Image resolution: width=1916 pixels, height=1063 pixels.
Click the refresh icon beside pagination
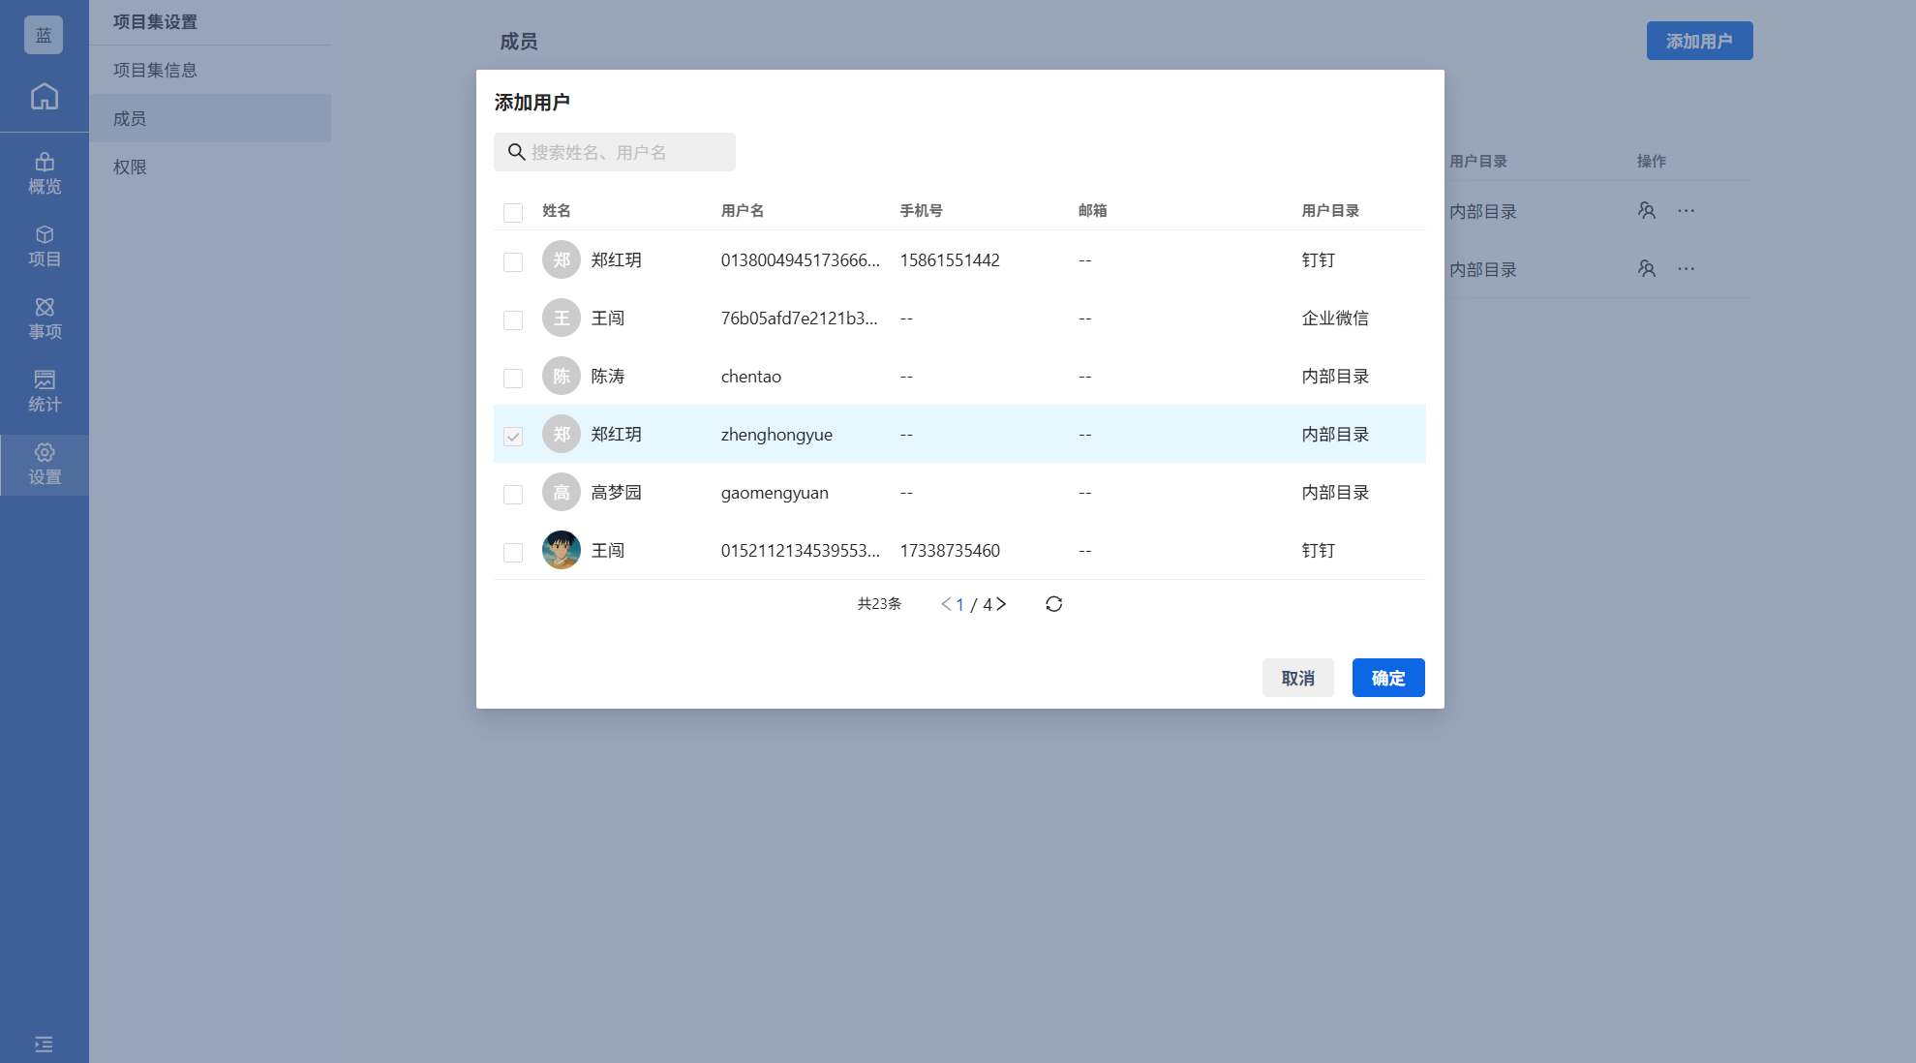(x=1054, y=604)
